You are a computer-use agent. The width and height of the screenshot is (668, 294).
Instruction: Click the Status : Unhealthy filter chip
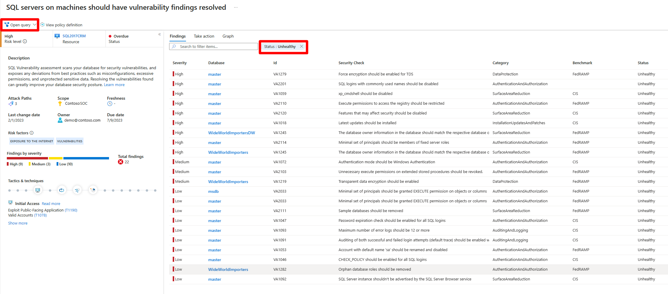click(x=283, y=46)
